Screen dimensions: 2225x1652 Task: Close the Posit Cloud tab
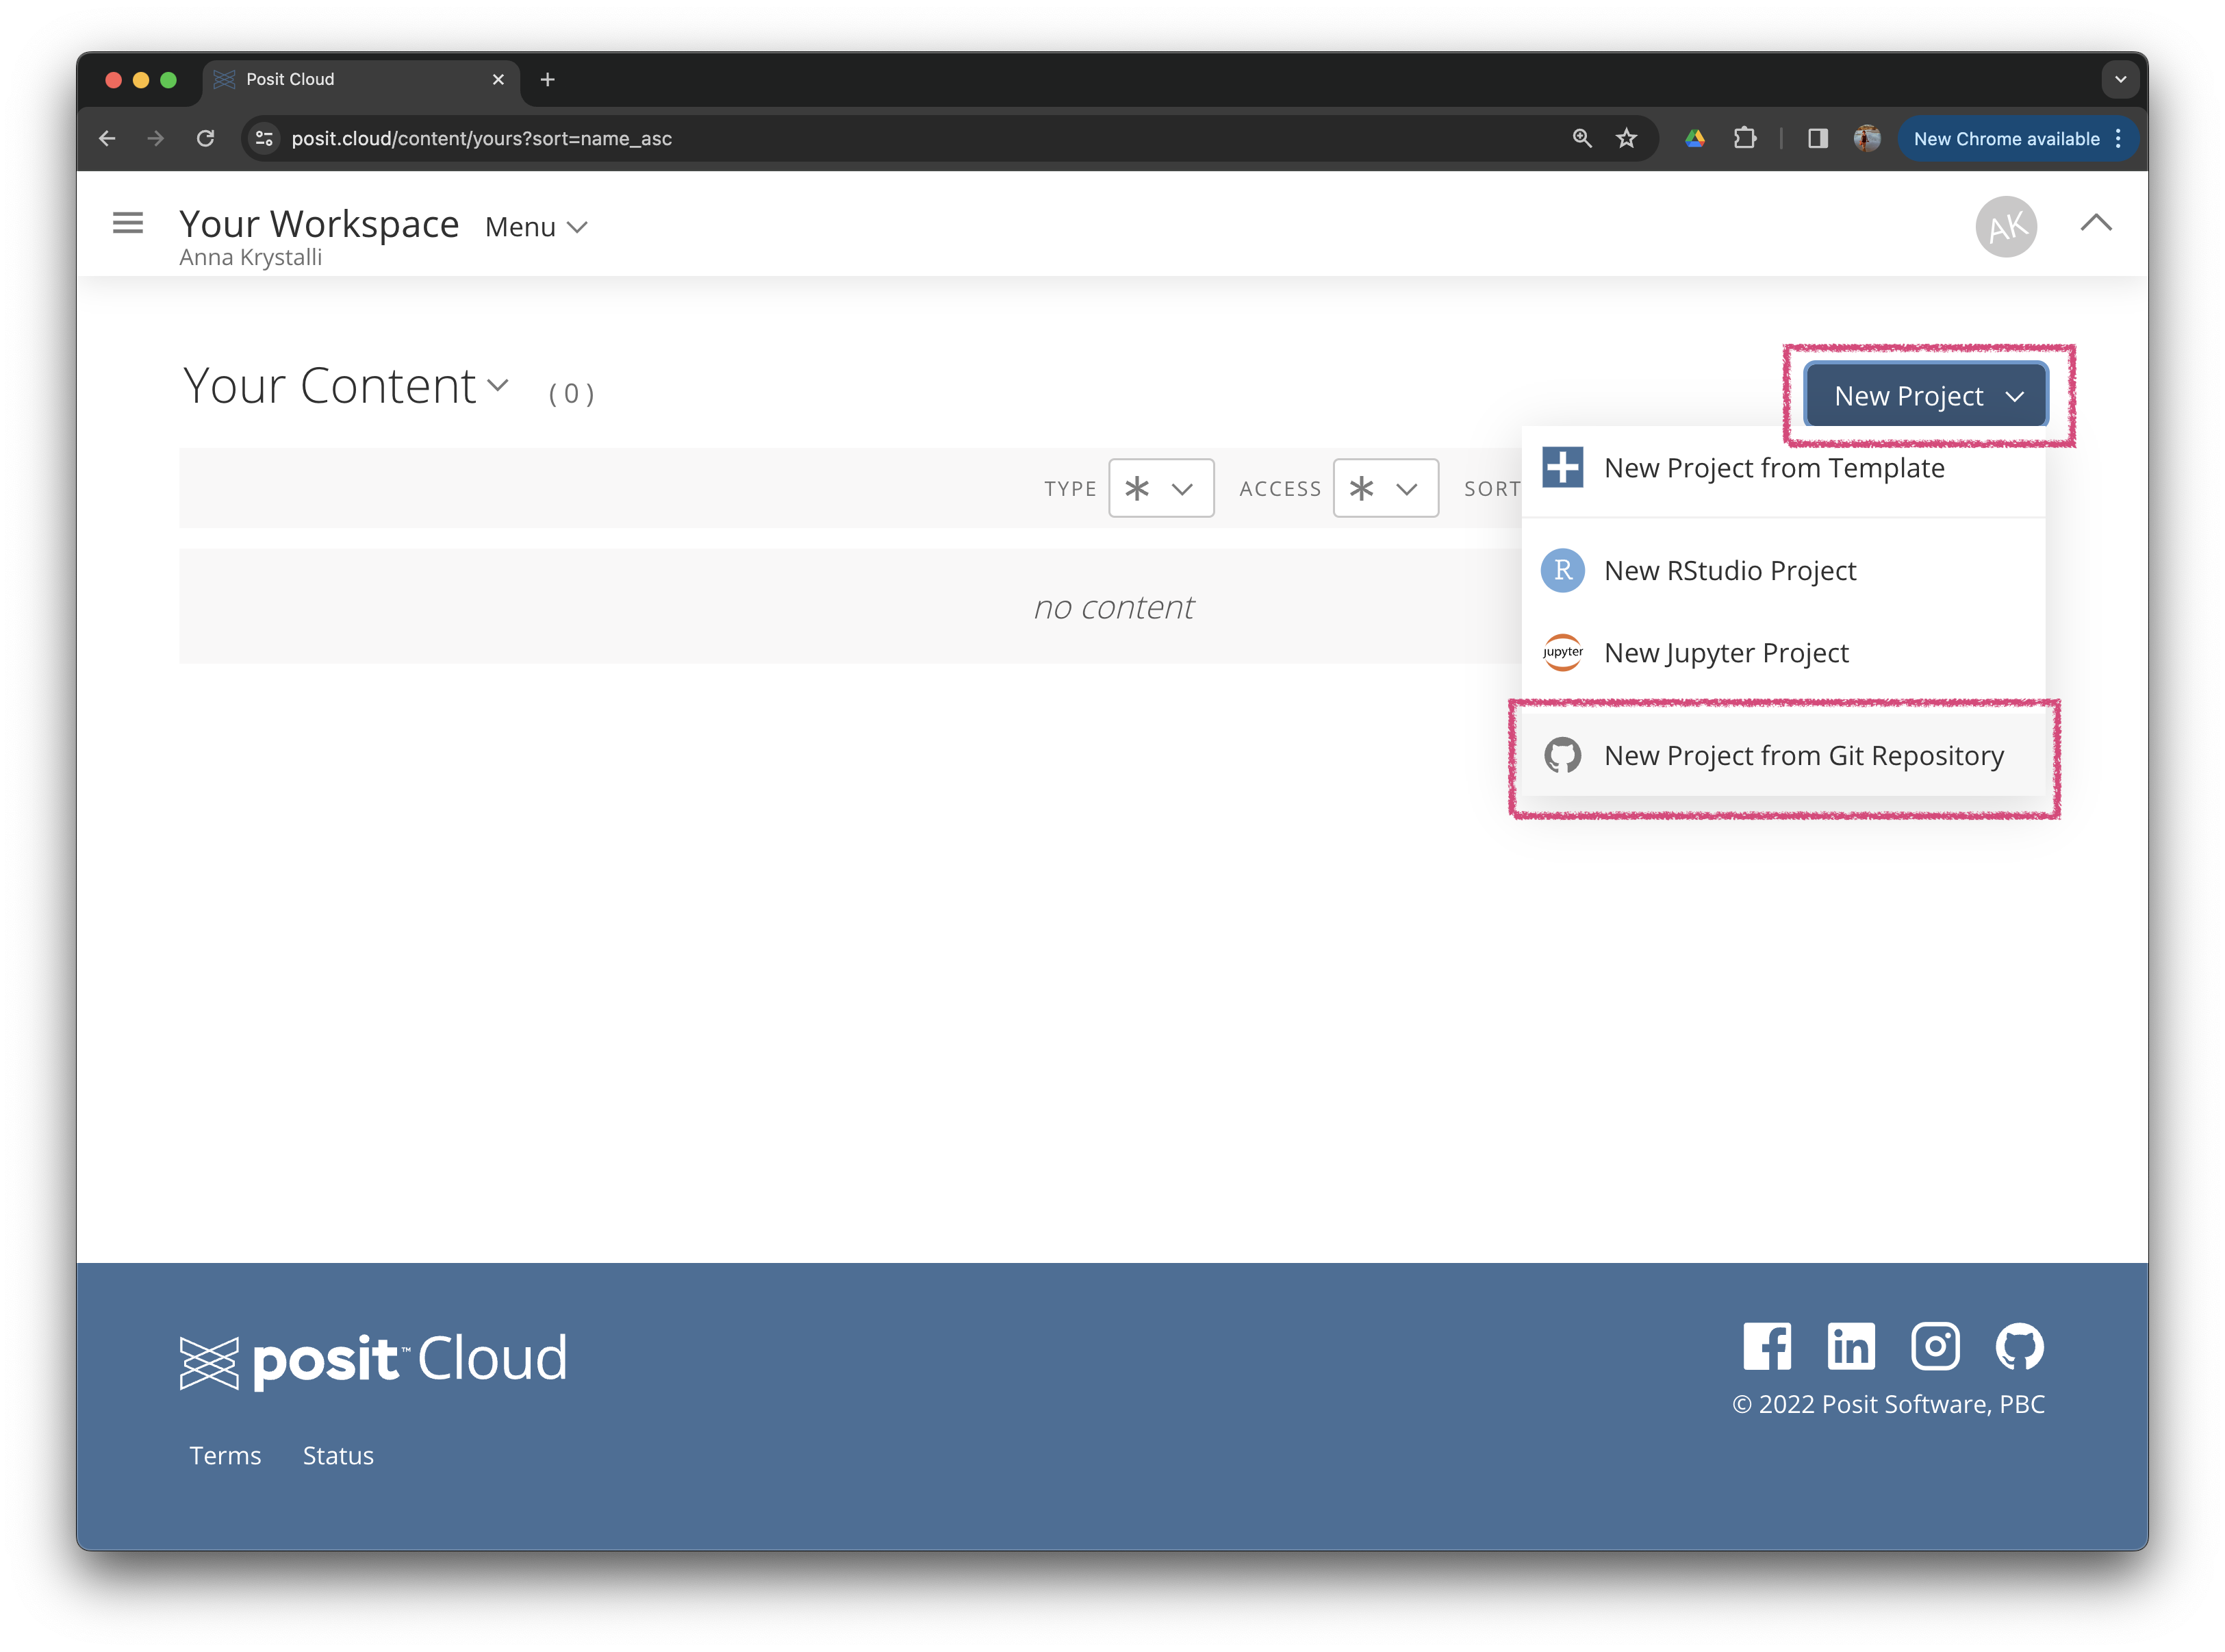point(499,80)
